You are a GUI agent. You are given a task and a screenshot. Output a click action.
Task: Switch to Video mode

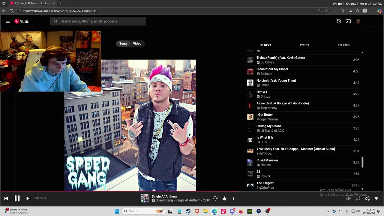pos(137,43)
